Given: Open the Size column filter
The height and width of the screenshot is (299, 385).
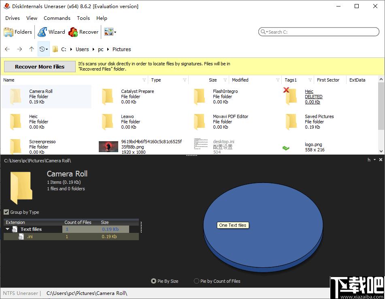Looking at the screenshot, I should pos(225,80).
